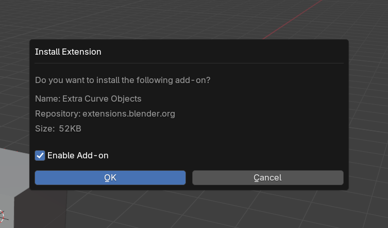
Task: Click the Enable Add-on label text
Action: point(78,155)
